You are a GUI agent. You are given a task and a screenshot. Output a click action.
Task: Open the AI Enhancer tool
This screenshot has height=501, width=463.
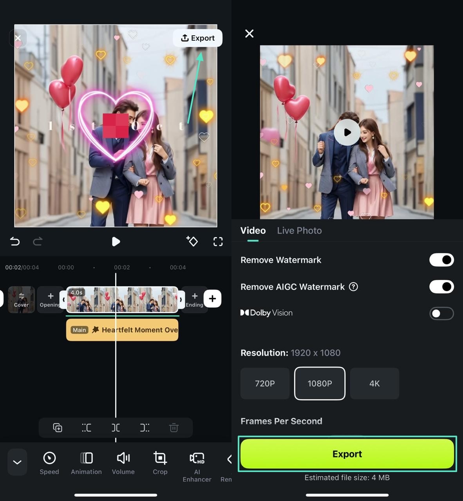[197, 467]
